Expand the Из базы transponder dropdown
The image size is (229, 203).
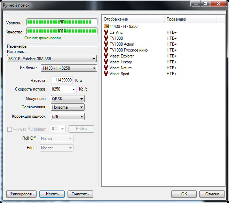tap(69, 68)
